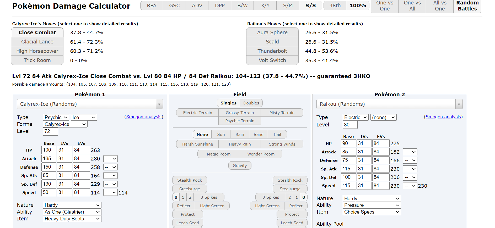Switch to One vs One mode
This screenshot has width=495, height=228.
click(x=385, y=6)
